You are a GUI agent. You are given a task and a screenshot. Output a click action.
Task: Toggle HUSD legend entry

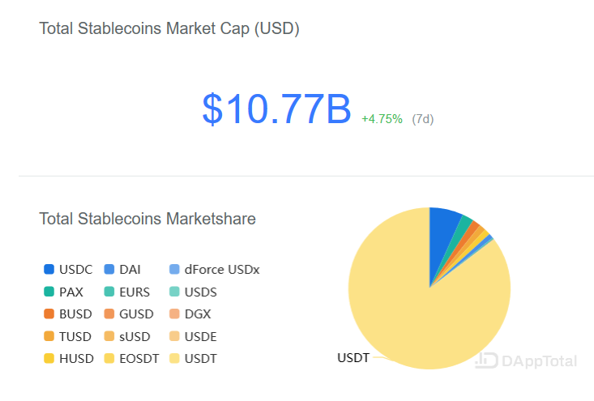[x=69, y=358]
